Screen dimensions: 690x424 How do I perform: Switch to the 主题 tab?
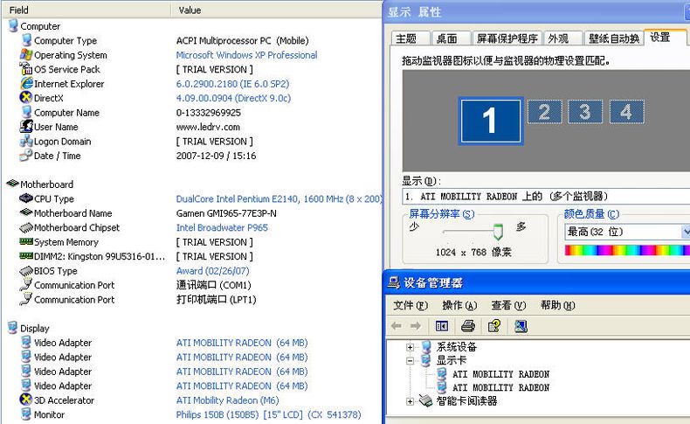coord(411,38)
